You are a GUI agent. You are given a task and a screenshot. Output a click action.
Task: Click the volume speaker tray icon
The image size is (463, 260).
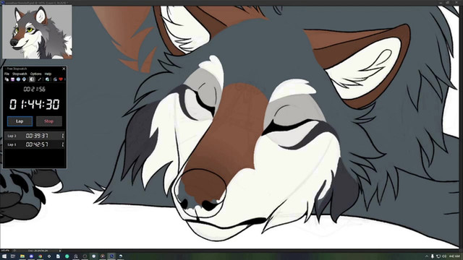[444, 256]
